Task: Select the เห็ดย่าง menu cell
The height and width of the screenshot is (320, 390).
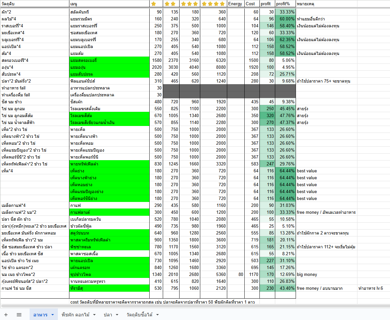Action: click(x=110, y=171)
